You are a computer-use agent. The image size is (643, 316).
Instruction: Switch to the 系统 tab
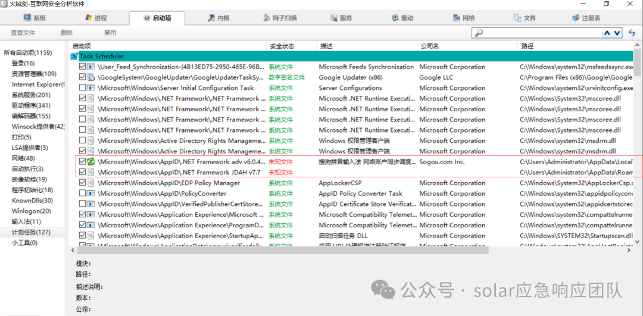(x=35, y=18)
